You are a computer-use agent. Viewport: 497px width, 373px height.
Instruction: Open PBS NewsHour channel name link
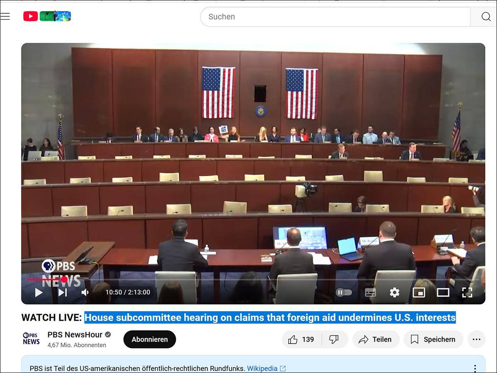pos(75,334)
